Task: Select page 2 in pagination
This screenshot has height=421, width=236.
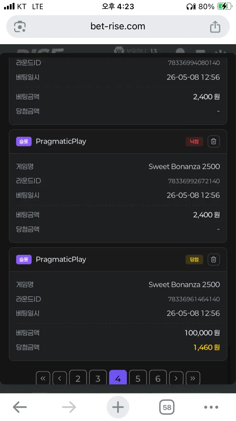Action: pyautogui.click(x=78, y=378)
